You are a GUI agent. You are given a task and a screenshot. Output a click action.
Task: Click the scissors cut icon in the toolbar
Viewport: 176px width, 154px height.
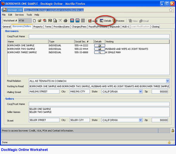pyautogui.click(x=60, y=21)
